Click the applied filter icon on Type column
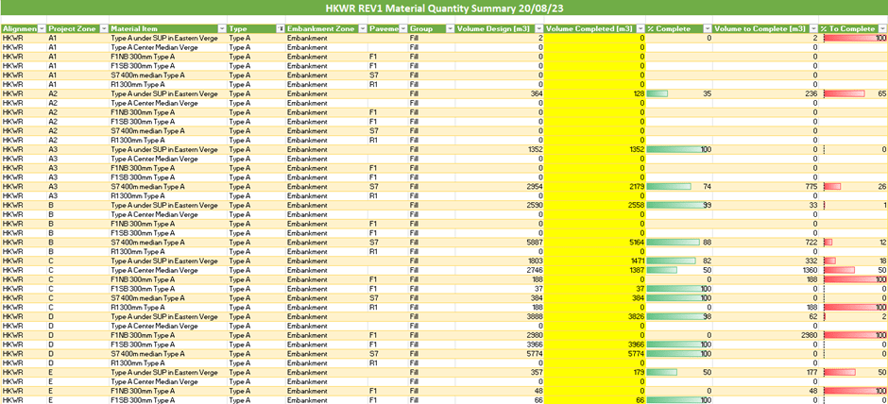This screenshot has width=888, height=404. pos(280,29)
